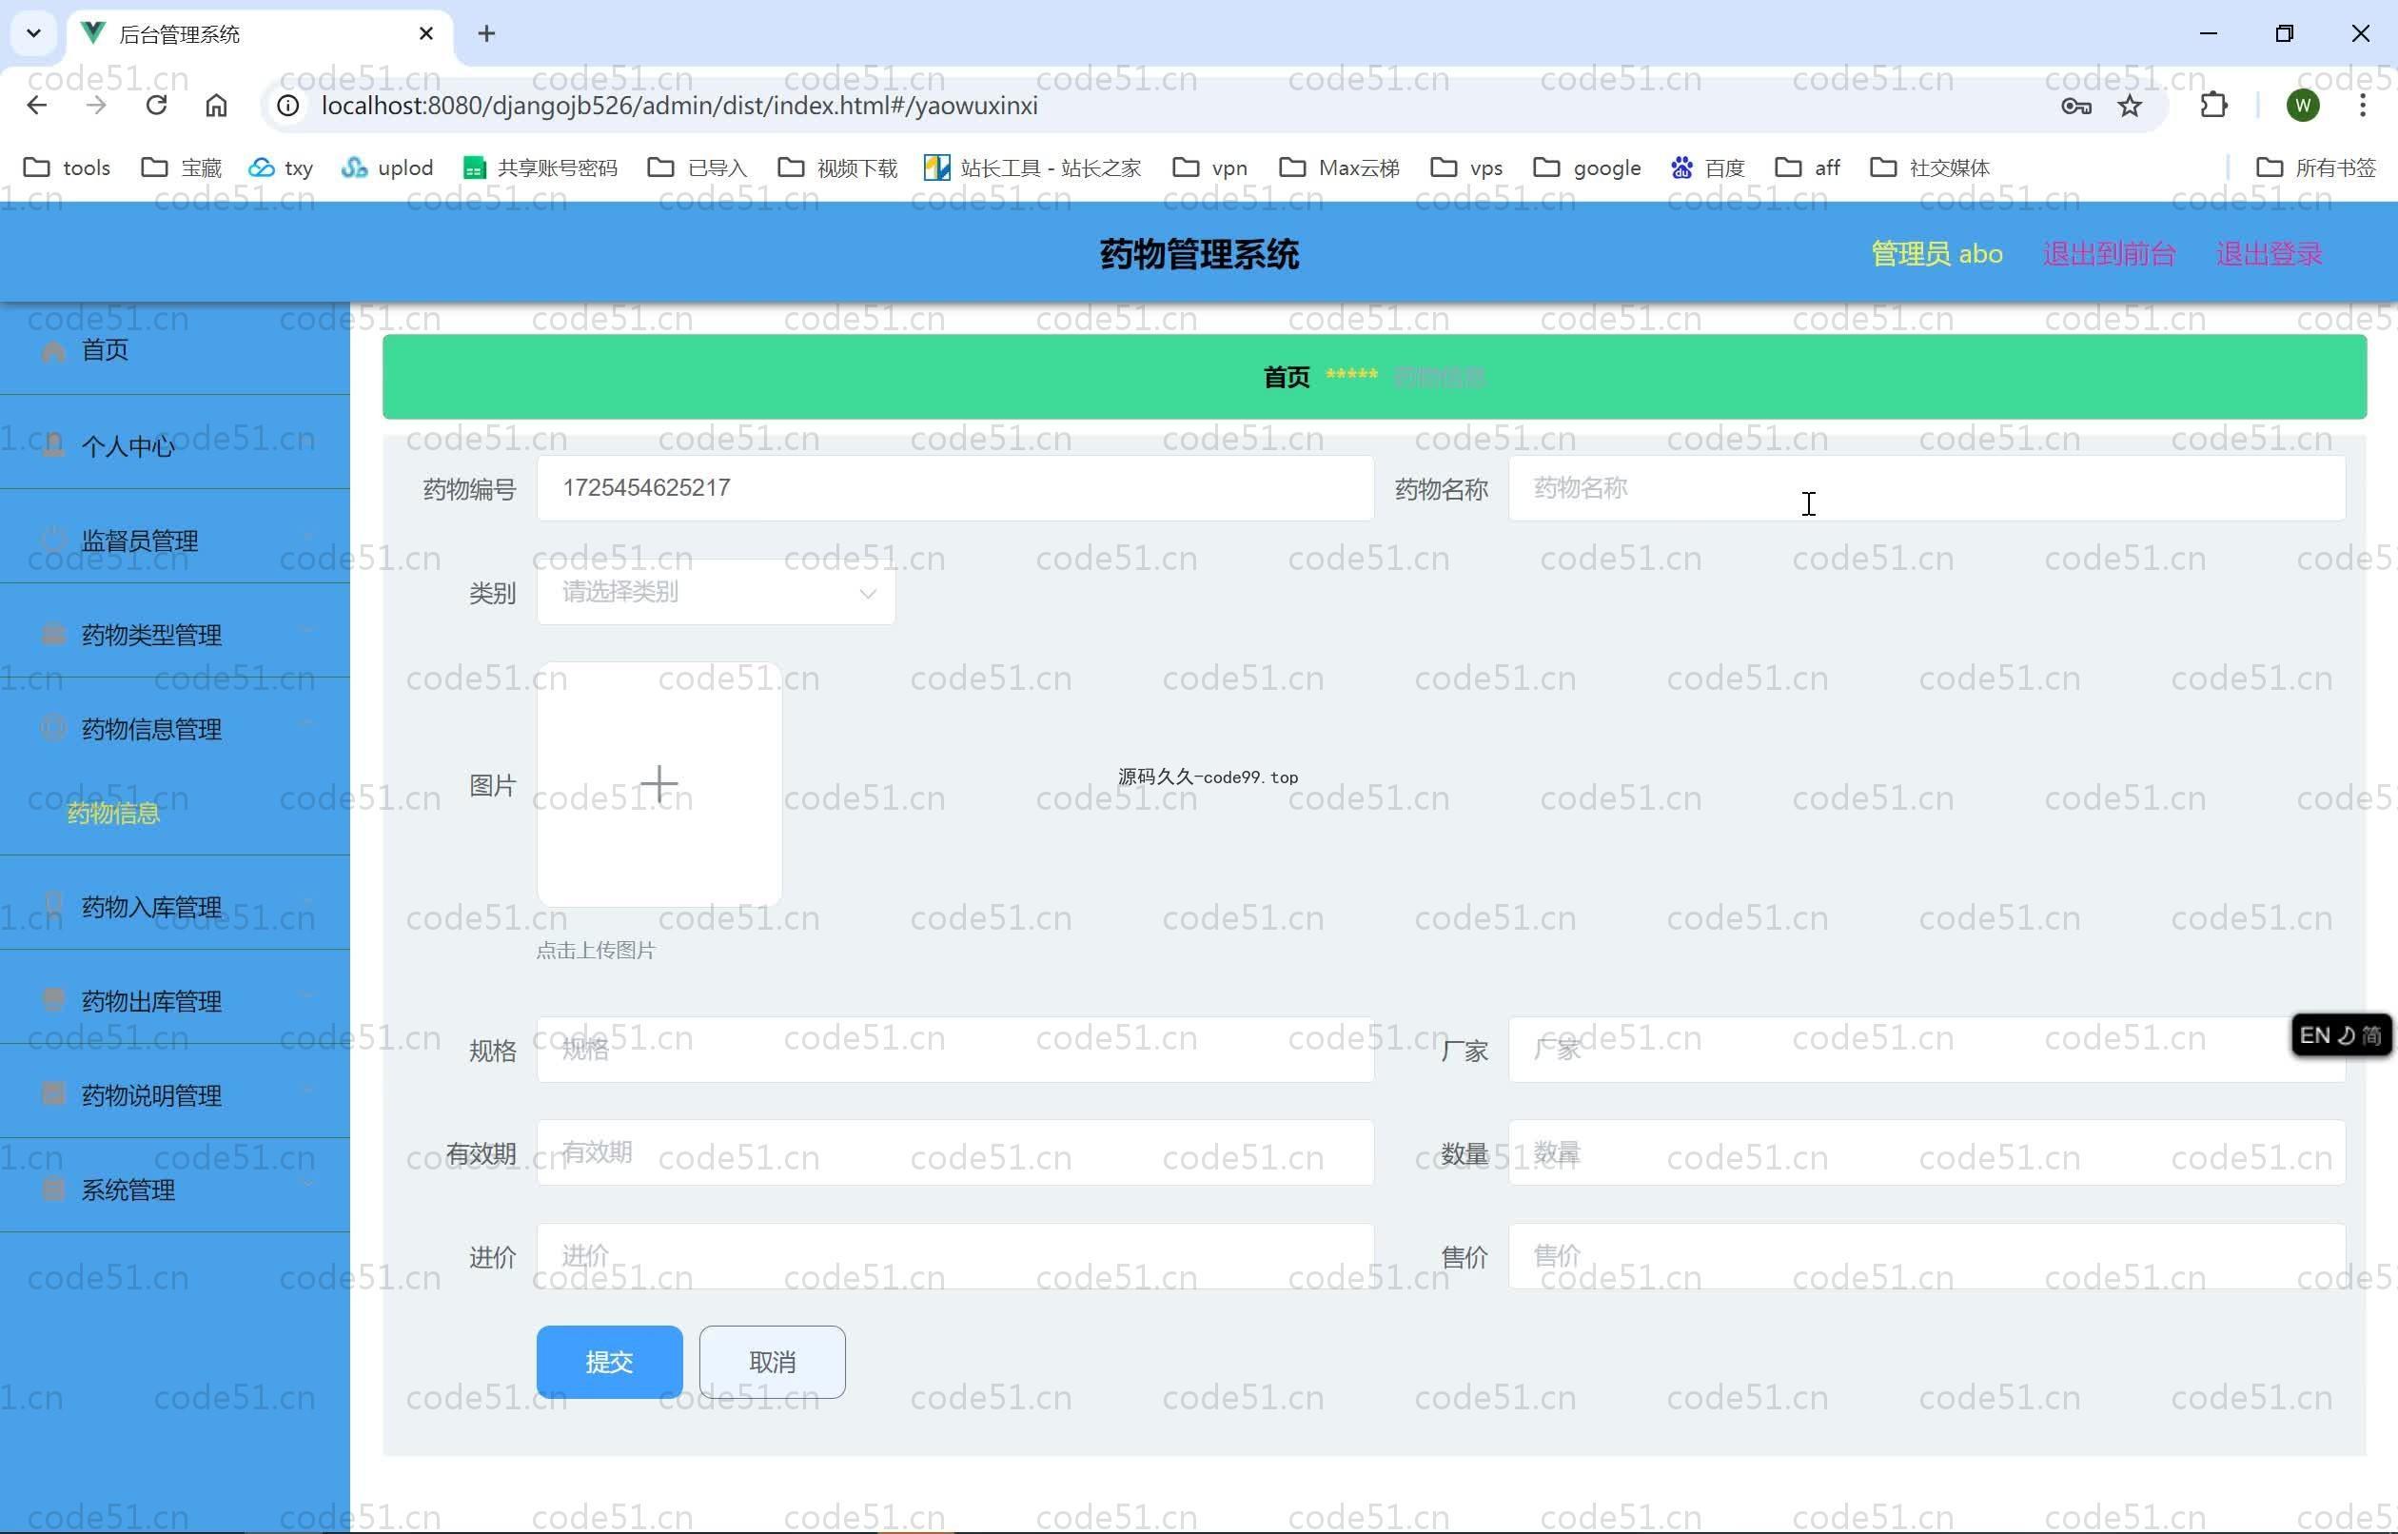The image size is (2398, 1534).
Task: Click 退出到前台 link
Action: point(2108,253)
